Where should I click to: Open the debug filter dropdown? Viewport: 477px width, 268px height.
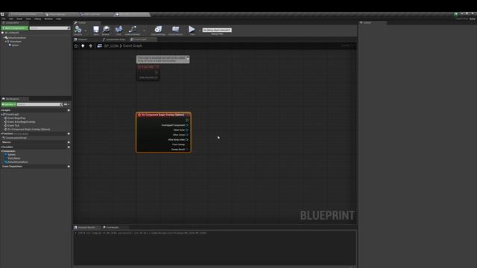217,30
